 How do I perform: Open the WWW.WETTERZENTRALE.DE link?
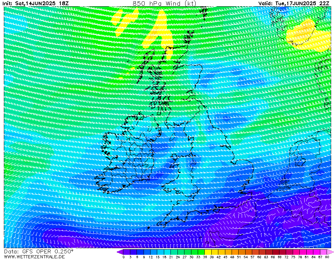coord(34,257)
